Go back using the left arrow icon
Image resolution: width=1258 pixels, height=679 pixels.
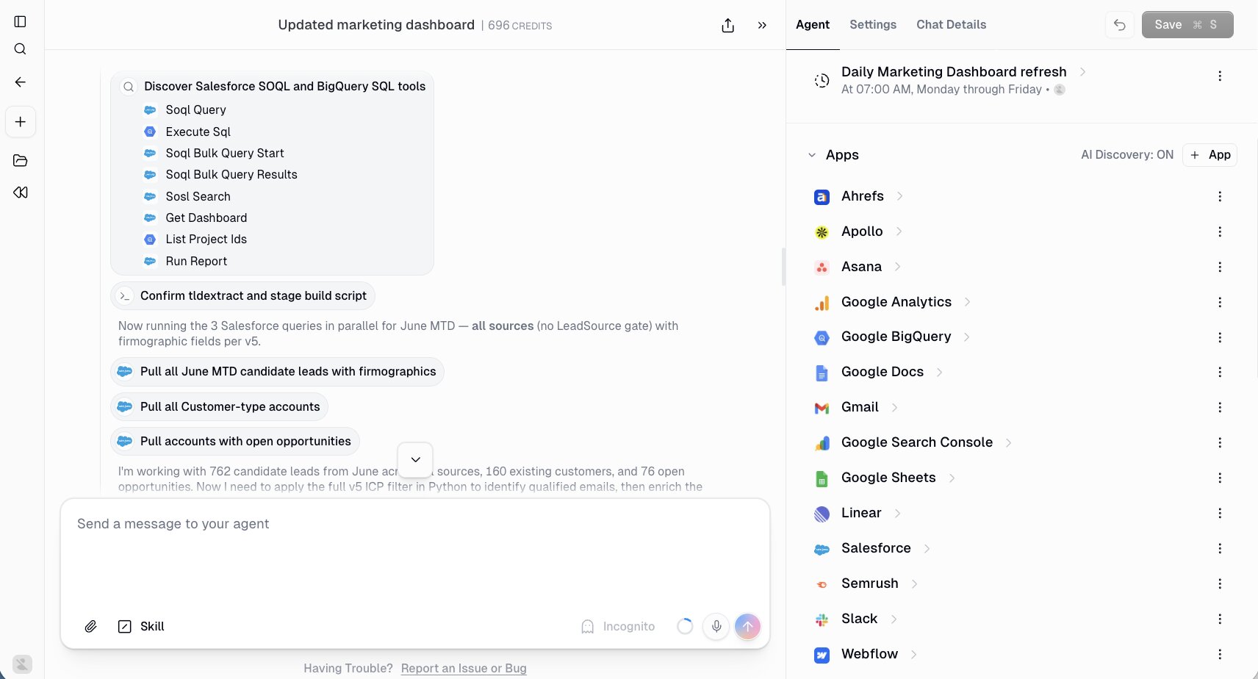pyautogui.click(x=21, y=82)
